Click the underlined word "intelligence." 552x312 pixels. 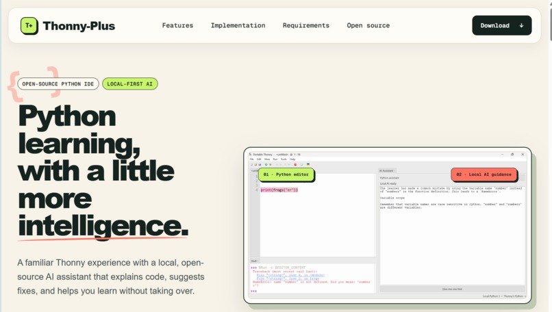pyautogui.click(x=103, y=226)
